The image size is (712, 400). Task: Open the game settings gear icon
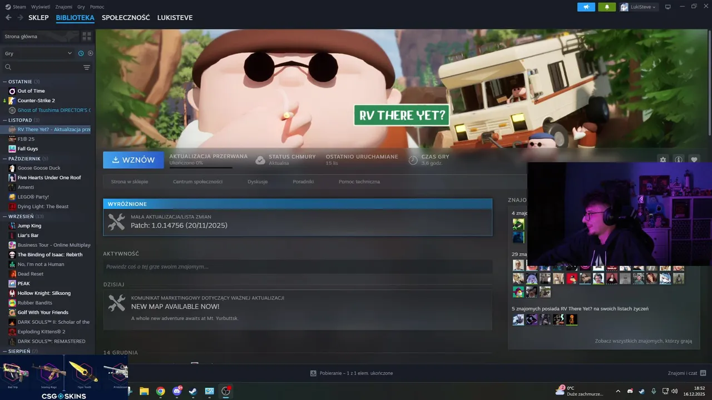(663, 159)
